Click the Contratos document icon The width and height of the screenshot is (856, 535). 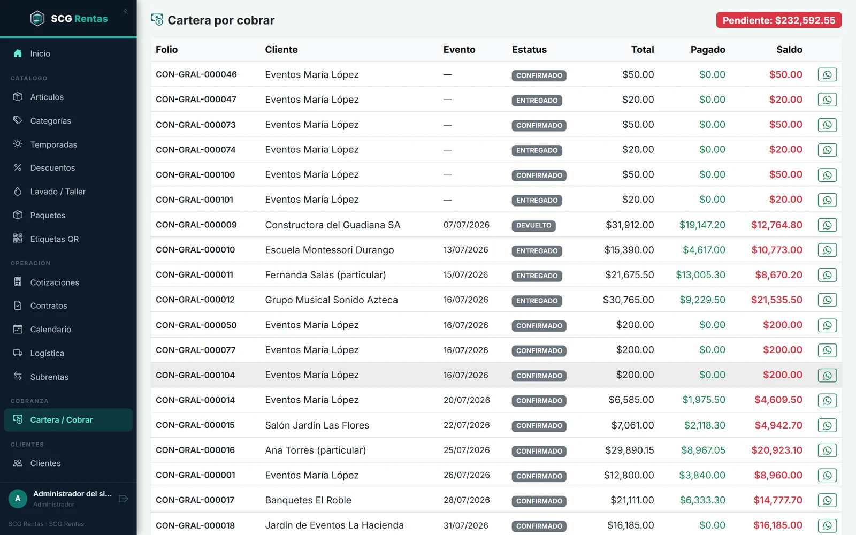(18, 305)
